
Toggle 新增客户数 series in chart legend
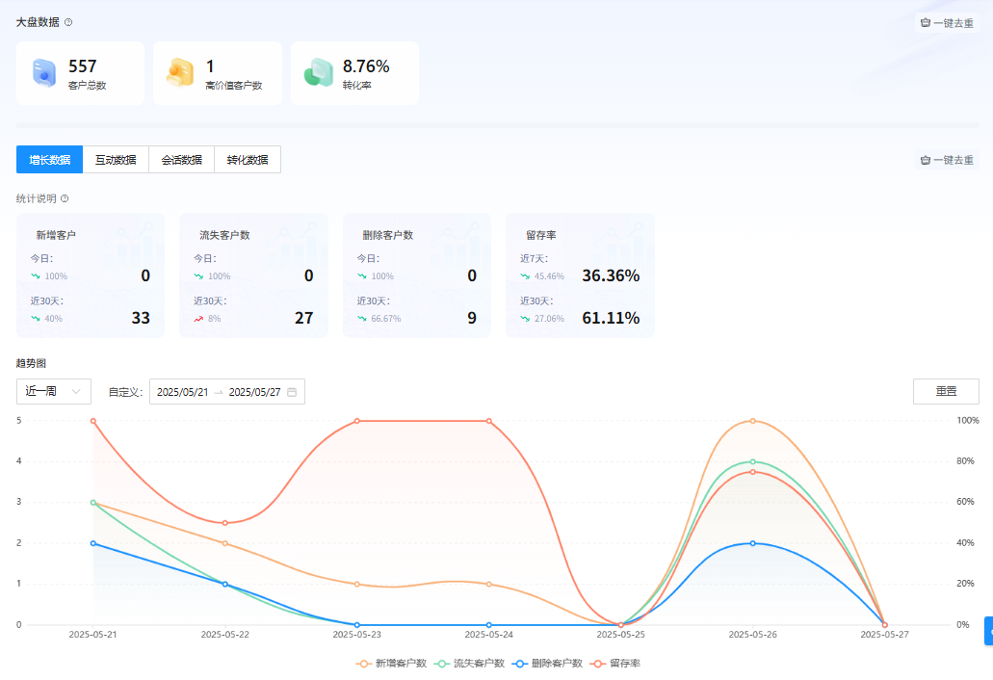pos(392,664)
